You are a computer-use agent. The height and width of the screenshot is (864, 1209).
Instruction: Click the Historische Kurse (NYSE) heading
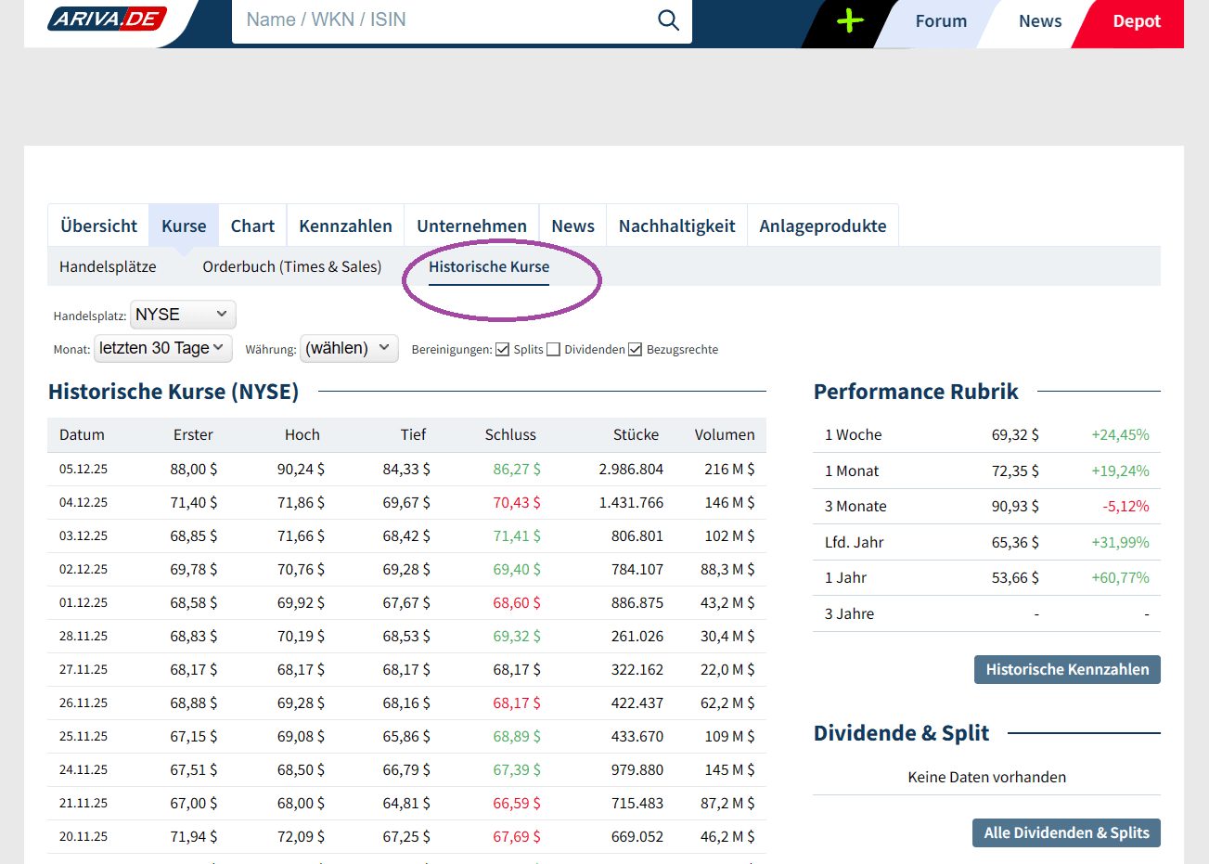tap(174, 392)
